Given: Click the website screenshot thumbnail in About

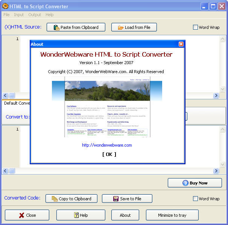Looking at the screenshot, I should tap(107, 107).
